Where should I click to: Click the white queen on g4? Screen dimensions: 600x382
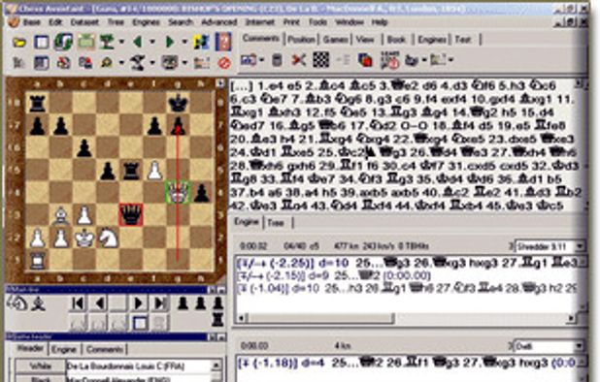pos(178,191)
